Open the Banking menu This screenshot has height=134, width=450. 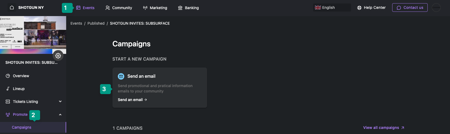point(188,8)
